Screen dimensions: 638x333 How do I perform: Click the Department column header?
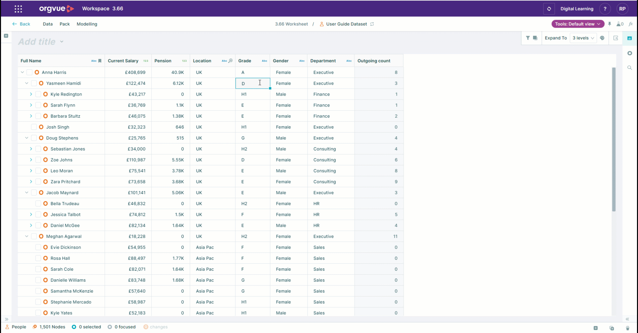click(323, 61)
